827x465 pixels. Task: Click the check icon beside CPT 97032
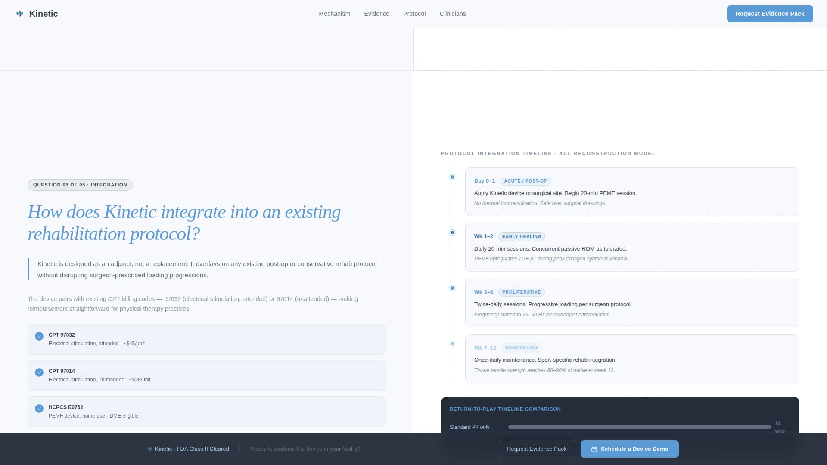39,336
